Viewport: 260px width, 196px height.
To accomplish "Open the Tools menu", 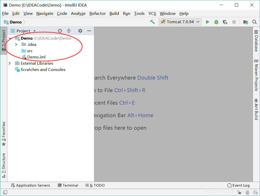I will (x=139, y=14).
